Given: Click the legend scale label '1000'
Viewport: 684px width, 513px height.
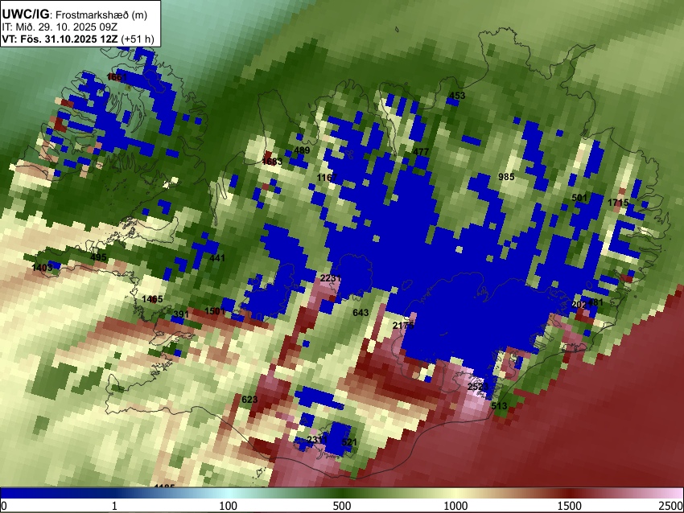Looking at the screenshot, I should [x=455, y=506].
